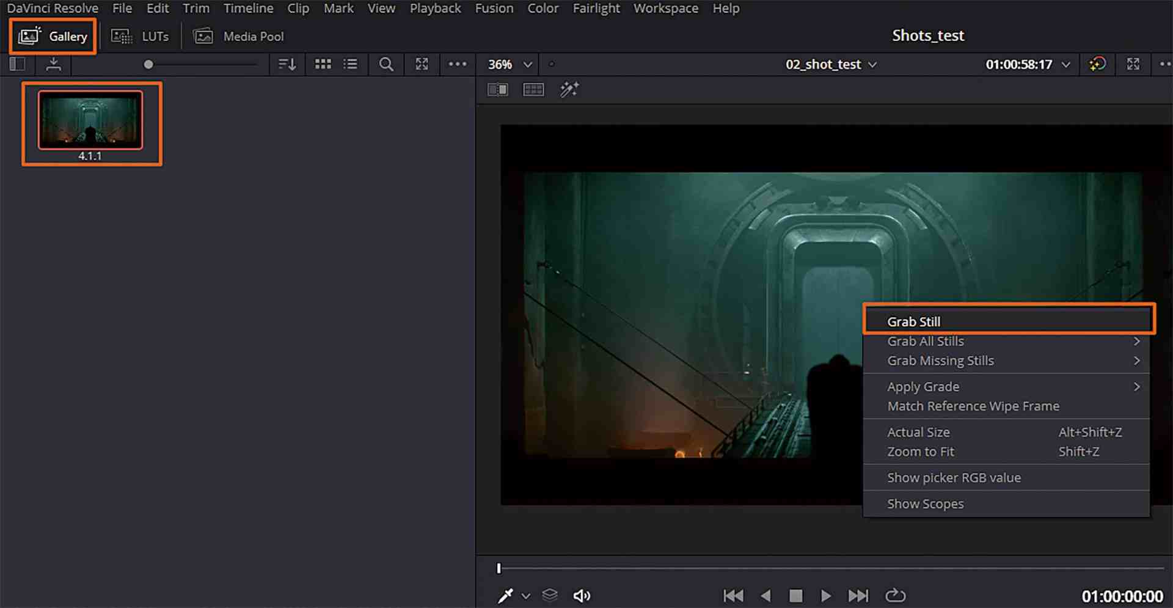Select Match Reference Wipe Frame
The image size is (1173, 608).
1006,406
